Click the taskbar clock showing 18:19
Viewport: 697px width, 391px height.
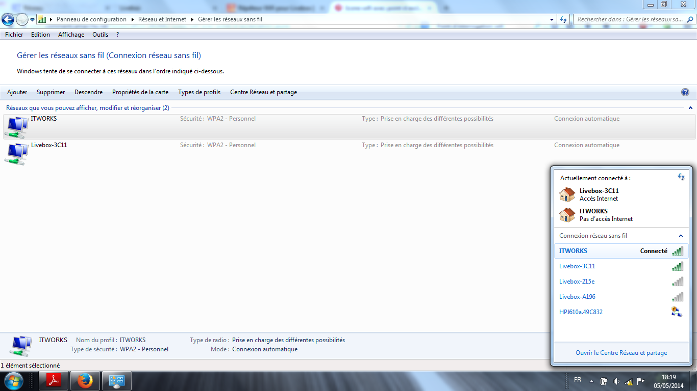(x=668, y=381)
